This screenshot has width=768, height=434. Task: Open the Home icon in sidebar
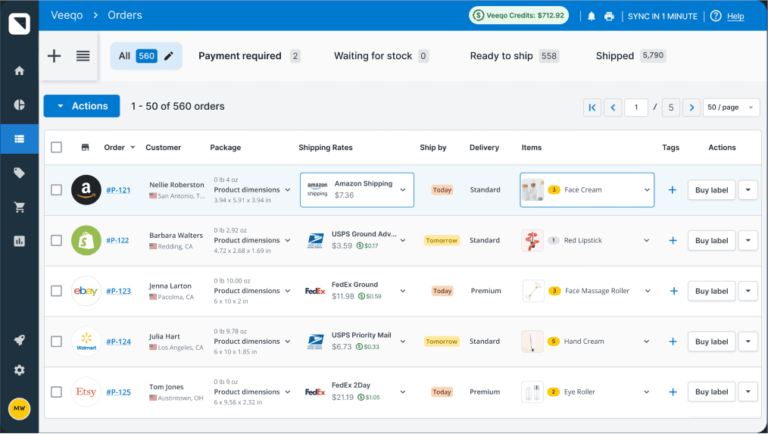pyautogui.click(x=20, y=70)
